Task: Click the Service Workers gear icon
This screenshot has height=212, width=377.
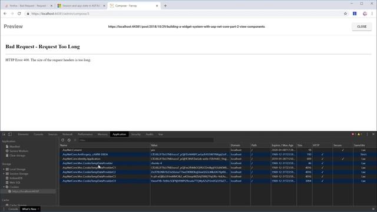Action: (7, 151)
